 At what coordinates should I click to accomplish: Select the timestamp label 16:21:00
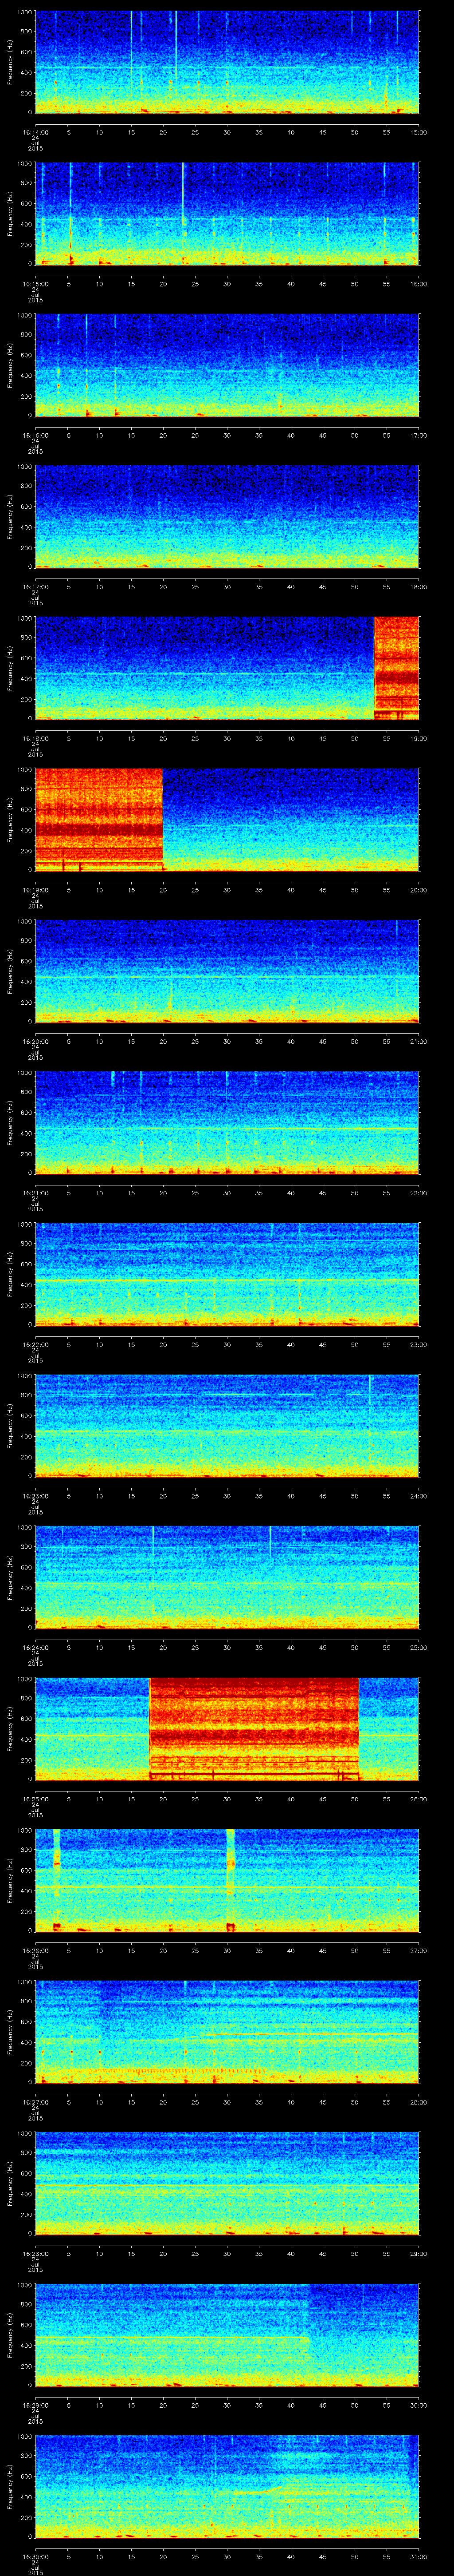click(x=35, y=1193)
